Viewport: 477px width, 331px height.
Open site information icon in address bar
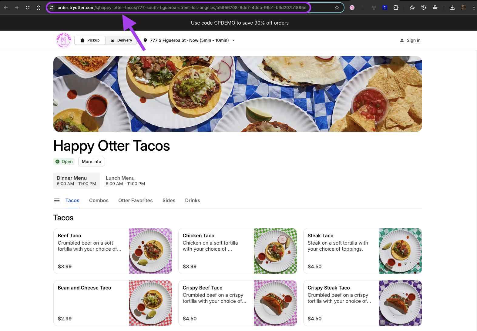pos(52,8)
